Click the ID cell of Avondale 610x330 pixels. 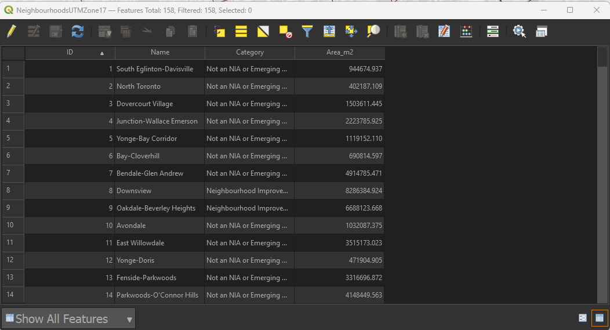[x=70, y=226]
